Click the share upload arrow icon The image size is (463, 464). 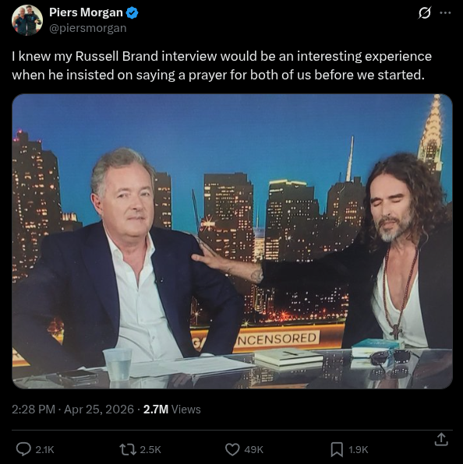click(x=440, y=439)
